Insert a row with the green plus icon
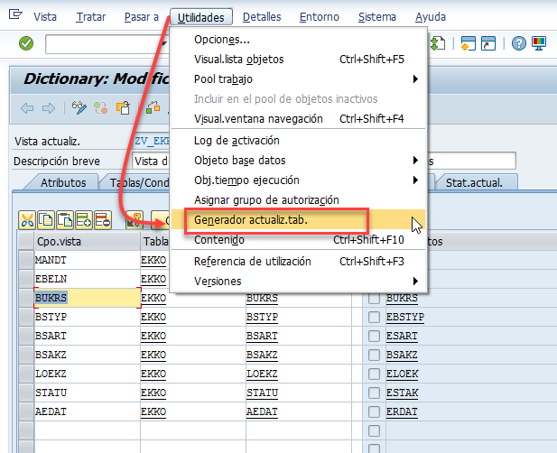557x453 pixels. [x=84, y=220]
